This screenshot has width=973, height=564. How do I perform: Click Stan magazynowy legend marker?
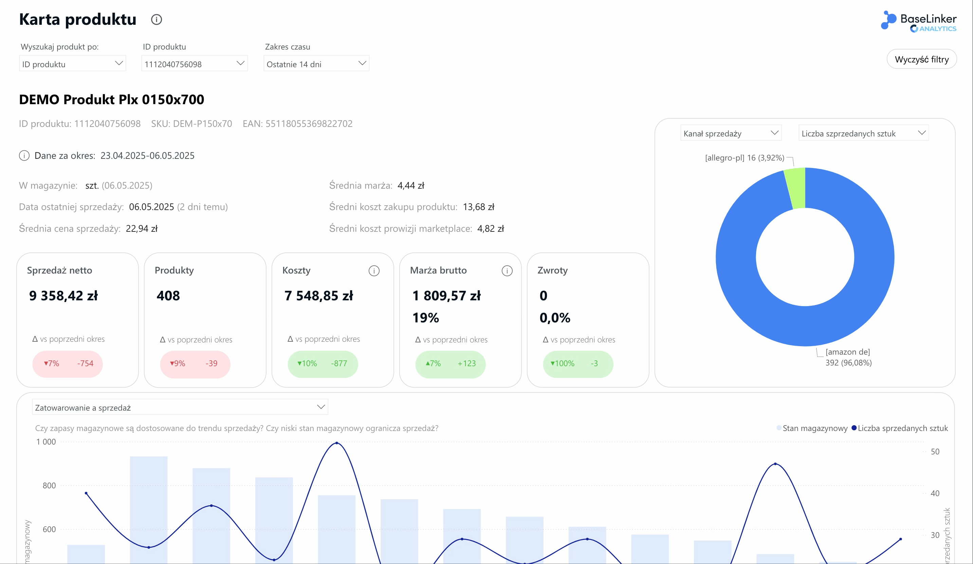pyautogui.click(x=779, y=428)
